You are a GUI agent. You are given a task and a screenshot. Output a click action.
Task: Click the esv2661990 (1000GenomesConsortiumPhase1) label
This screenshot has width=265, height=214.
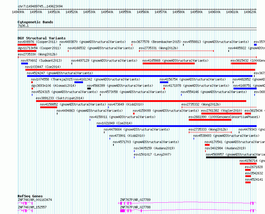224,117
